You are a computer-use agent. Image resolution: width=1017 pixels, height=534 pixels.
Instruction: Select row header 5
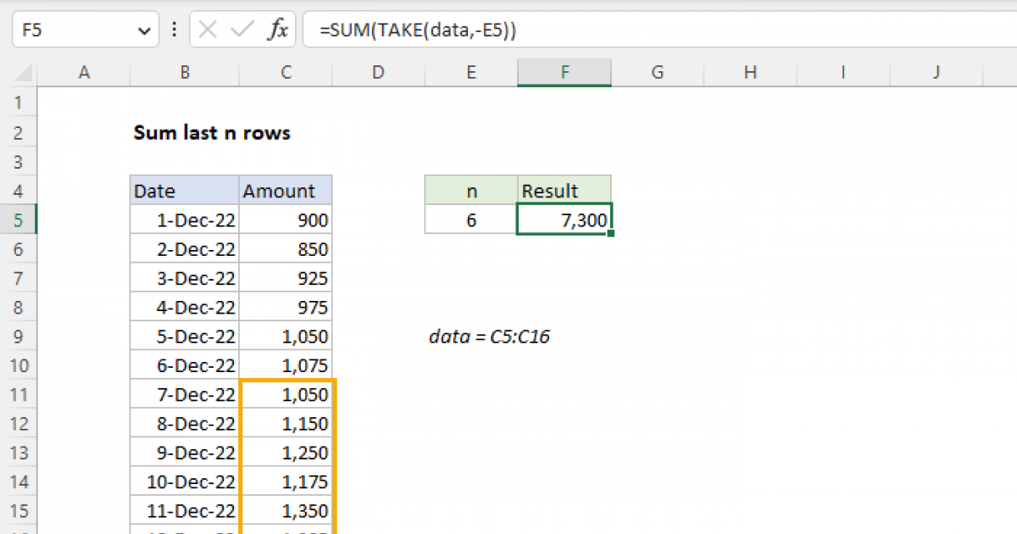click(x=19, y=219)
